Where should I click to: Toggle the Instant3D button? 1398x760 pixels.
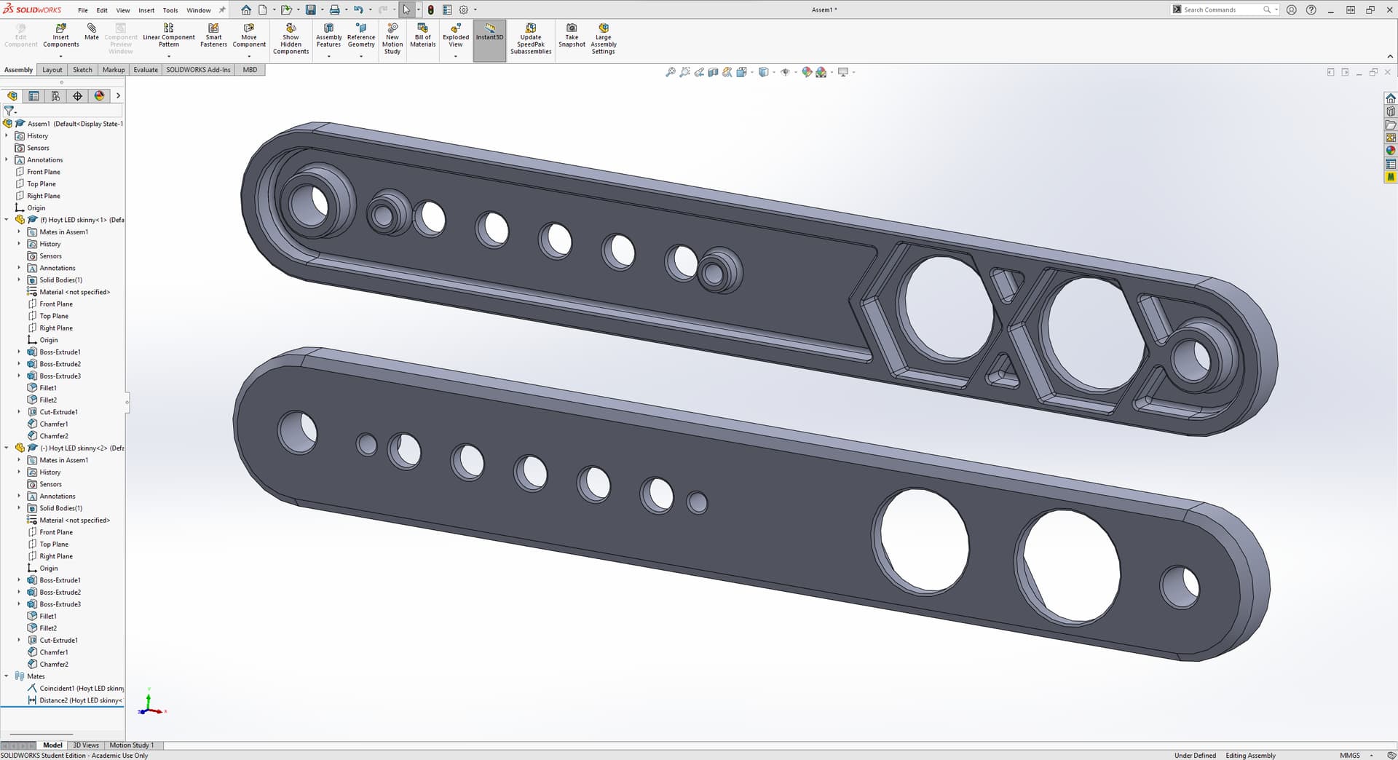tap(489, 33)
